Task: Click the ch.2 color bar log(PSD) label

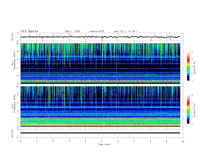Action: [x=195, y=110]
